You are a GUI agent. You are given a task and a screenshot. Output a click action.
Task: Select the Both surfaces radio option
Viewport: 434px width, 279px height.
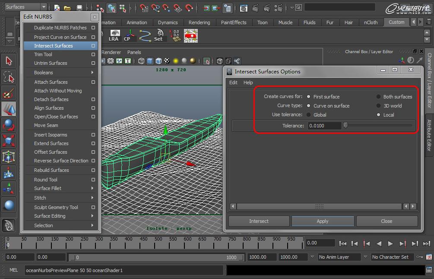coord(379,97)
